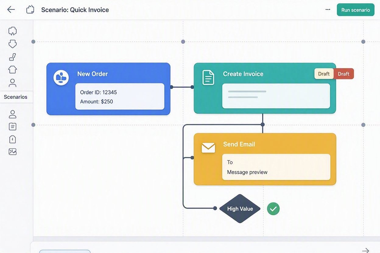Select the Send Email module title
Screen dimensions: 380x253
click(239, 144)
